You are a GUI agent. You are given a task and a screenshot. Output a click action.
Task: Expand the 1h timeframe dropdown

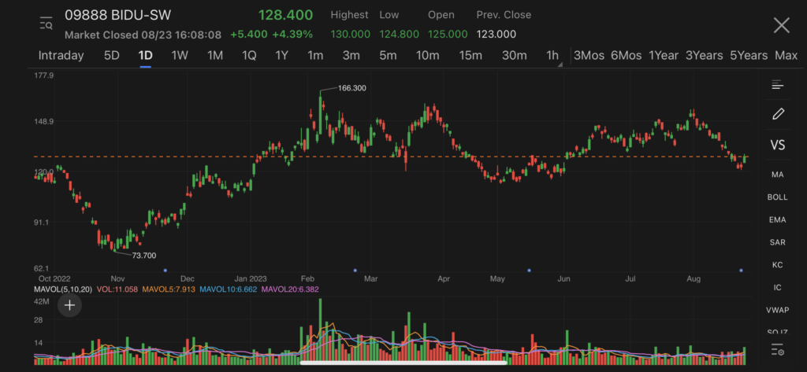(553, 56)
